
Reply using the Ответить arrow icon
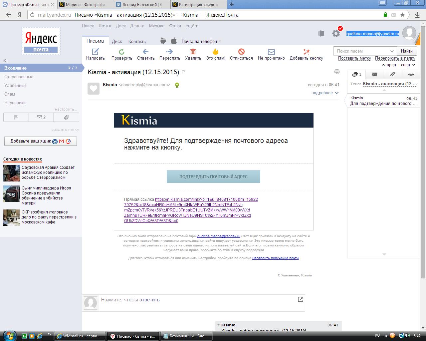(x=145, y=51)
